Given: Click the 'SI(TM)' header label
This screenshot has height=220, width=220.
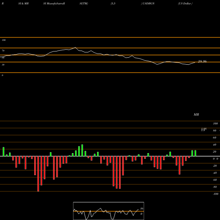Looking at the screenshot, I should pos(84,4).
